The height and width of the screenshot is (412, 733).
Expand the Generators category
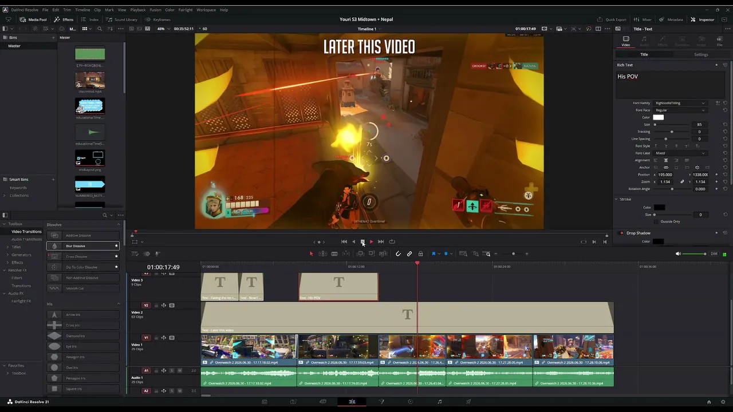tap(7, 255)
